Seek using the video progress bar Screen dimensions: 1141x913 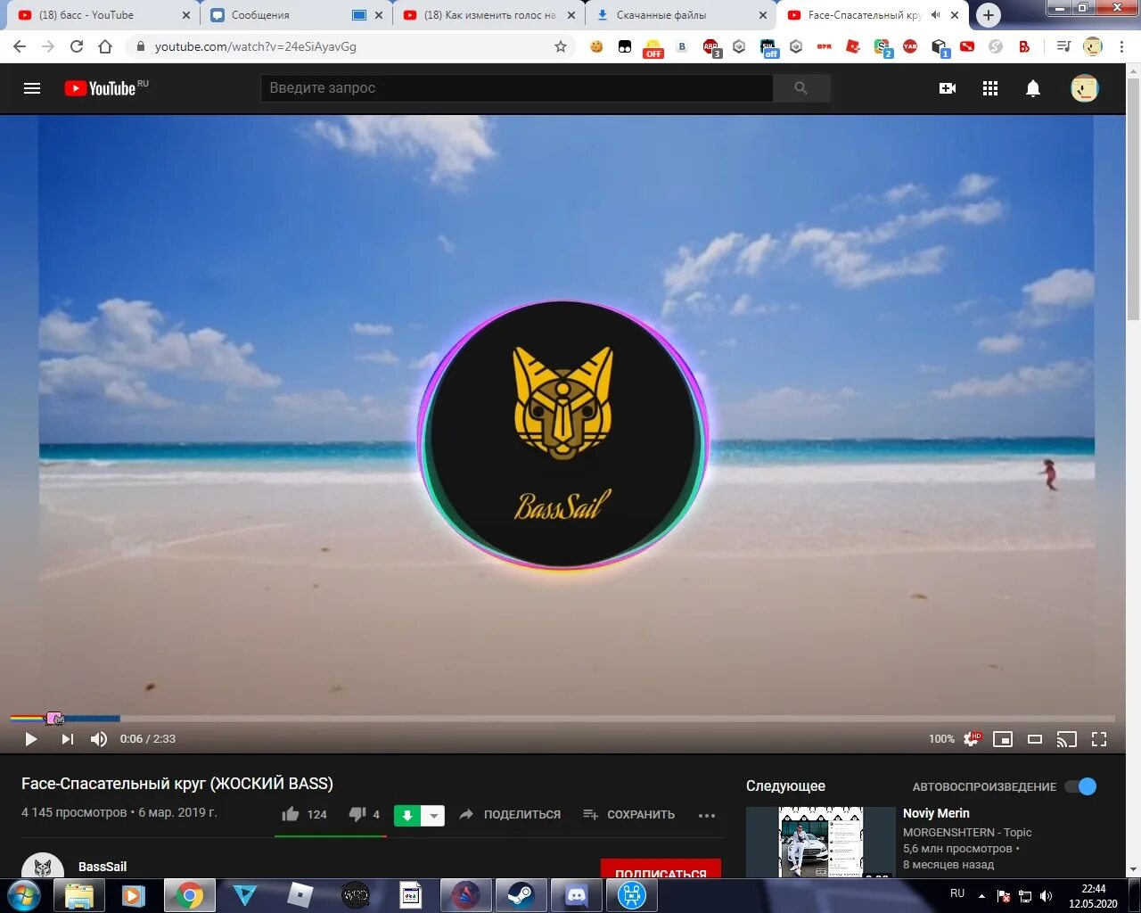[x=562, y=718]
